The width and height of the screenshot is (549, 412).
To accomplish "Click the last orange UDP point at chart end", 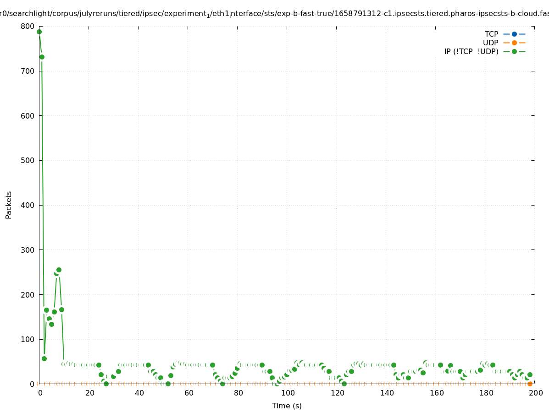I will (530, 384).
